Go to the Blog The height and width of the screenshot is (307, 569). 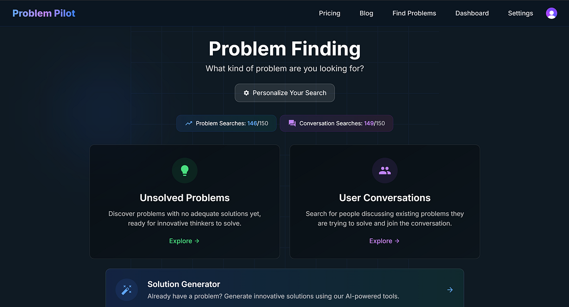click(366, 13)
